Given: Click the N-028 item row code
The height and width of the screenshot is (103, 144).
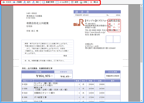Looking at the screenshot, I should pos(24,84).
